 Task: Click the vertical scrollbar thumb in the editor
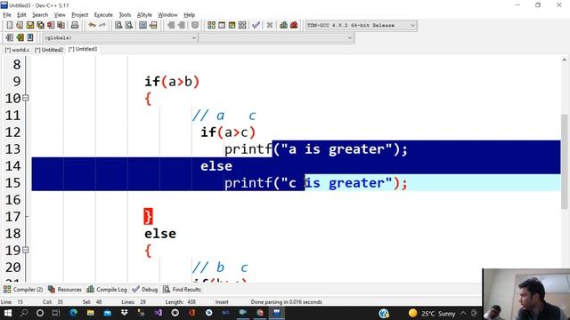tap(564, 162)
